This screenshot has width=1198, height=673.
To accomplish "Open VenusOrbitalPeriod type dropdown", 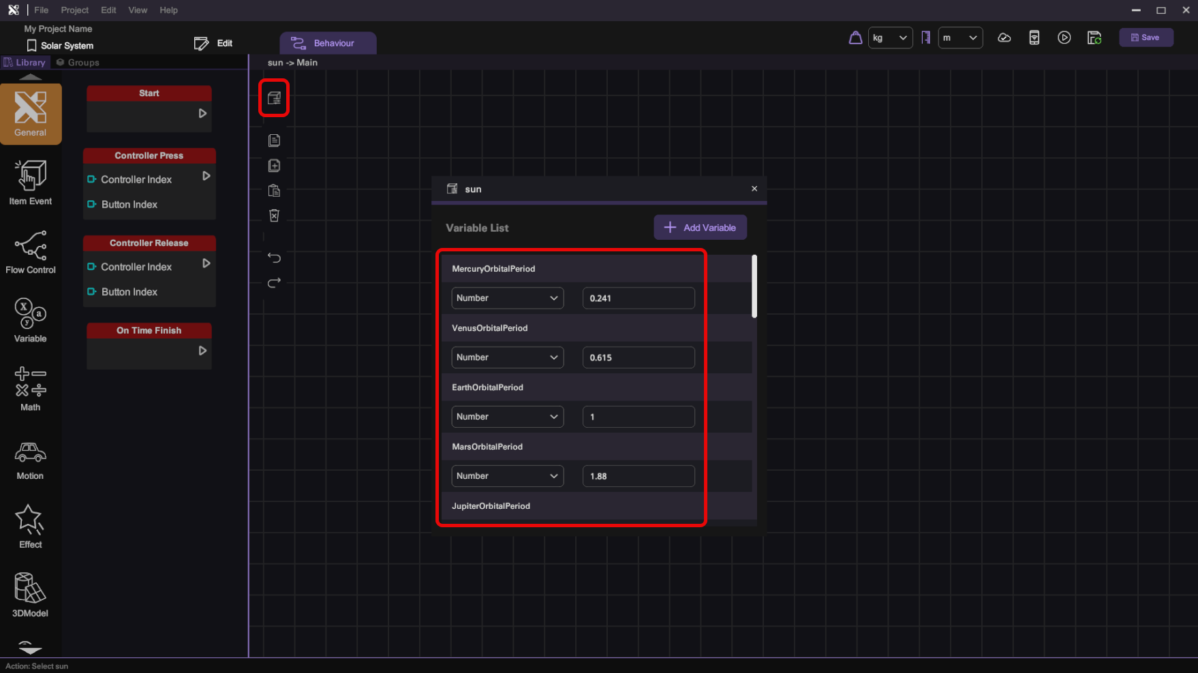I will pyautogui.click(x=508, y=358).
